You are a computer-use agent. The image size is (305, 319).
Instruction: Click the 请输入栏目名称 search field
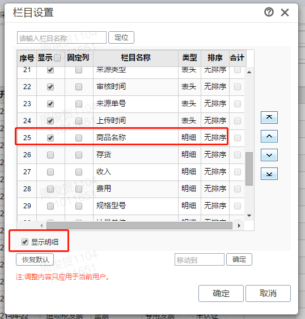coord(62,37)
